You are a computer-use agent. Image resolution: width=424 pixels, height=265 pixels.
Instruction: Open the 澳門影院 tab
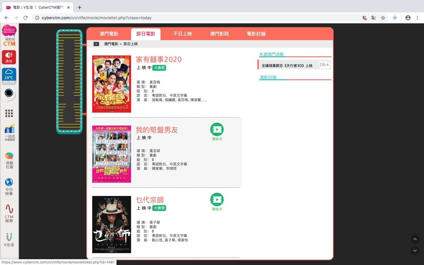point(219,34)
